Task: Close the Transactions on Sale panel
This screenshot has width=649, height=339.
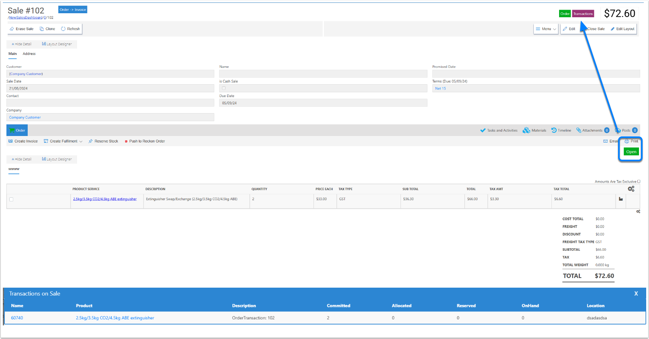Action: (636, 294)
